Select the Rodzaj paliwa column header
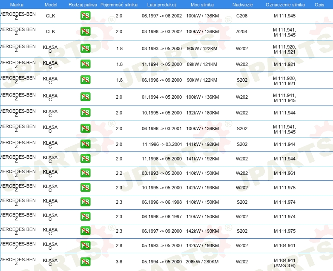Viewport: 333px width, 271px height. point(83,5)
